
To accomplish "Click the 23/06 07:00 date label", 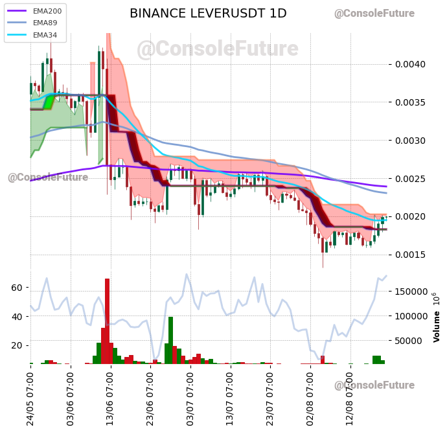I will click(150, 399).
